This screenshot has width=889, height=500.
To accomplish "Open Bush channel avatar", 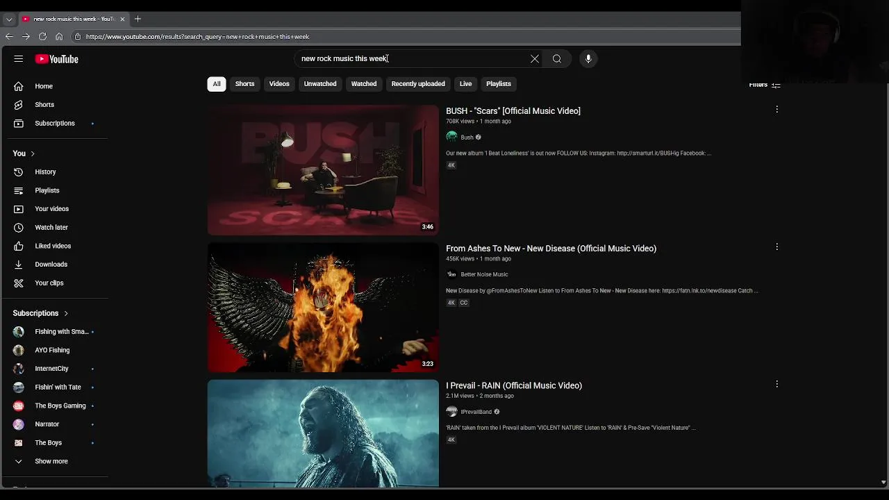I will pyautogui.click(x=451, y=137).
